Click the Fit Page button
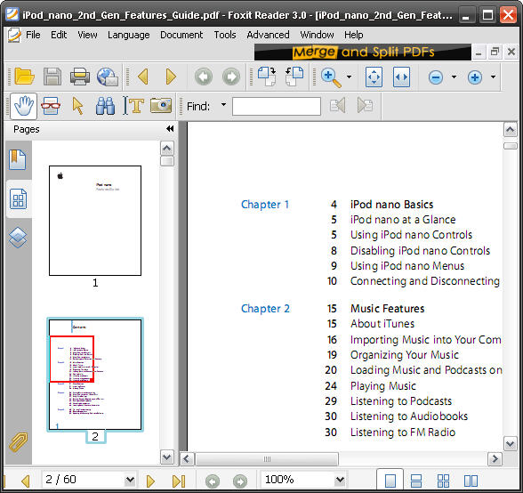 pos(374,77)
